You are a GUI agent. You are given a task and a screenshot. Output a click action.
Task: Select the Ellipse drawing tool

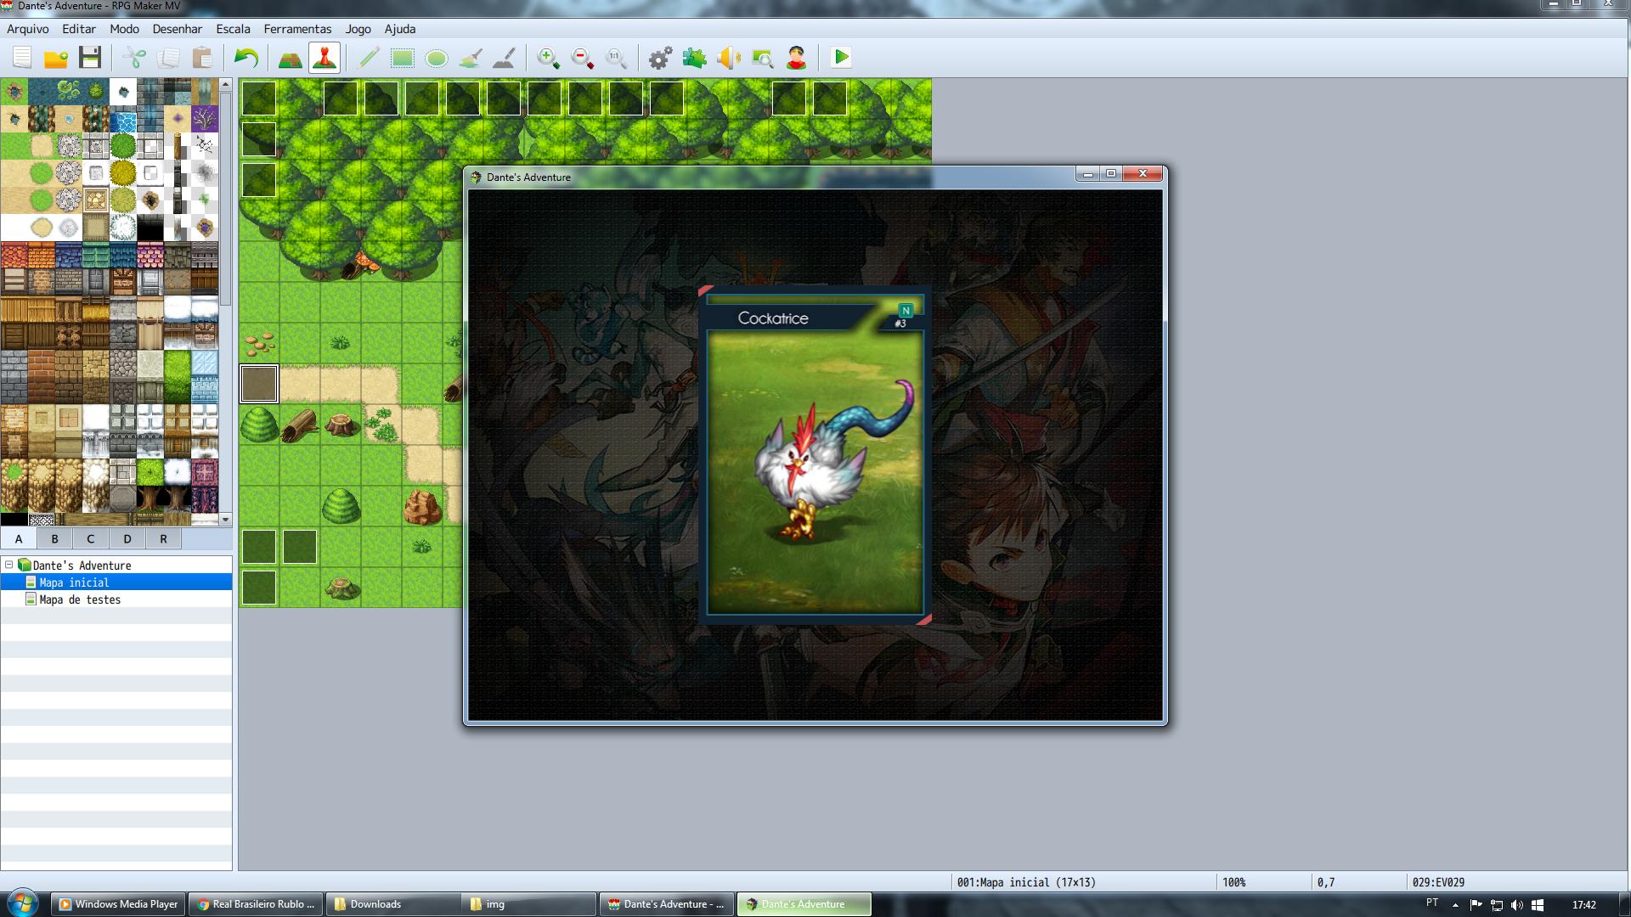point(437,58)
